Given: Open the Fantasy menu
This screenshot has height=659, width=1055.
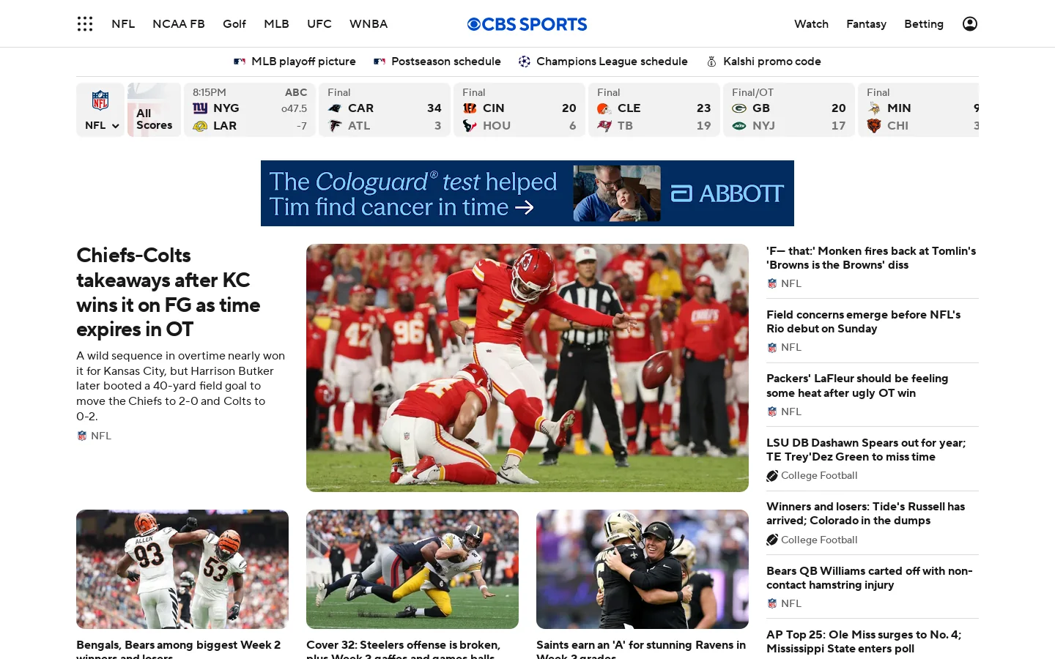Looking at the screenshot, I should tap(866, 24).
